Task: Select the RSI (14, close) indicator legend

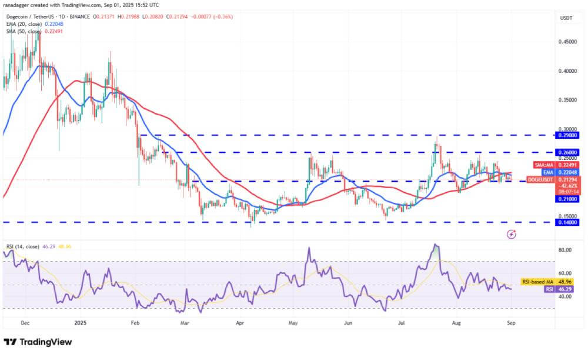Action: pos(22,247)
